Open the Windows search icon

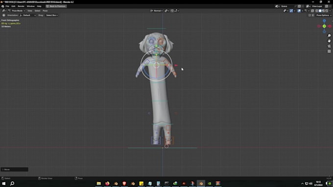click(x=12, y=184)
